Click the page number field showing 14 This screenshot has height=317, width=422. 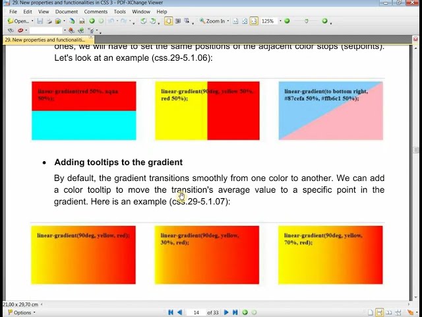pos(196,312)
